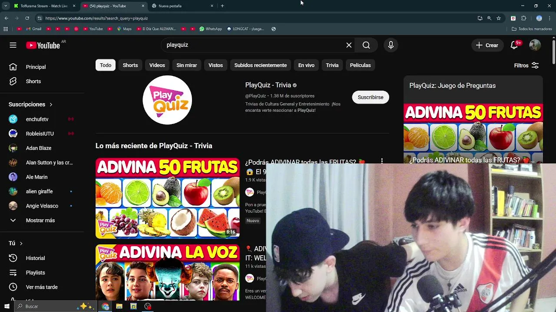
Task: Select the En vivo filter chip
Action: click(x=306, y=65)
